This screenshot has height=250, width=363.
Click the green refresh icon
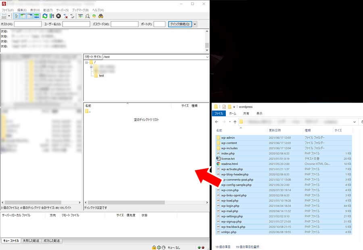tap(45, 16)
